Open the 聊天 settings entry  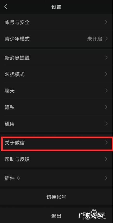56,91
